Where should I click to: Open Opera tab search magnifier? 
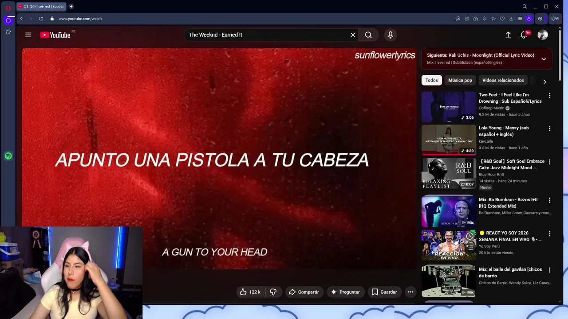pyautogui.click(x=525, y=7)
